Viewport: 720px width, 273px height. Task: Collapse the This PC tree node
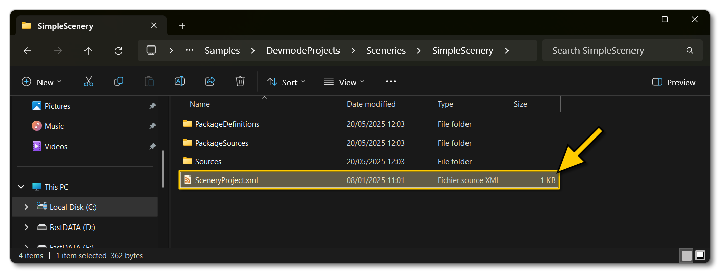pos(21,187)
